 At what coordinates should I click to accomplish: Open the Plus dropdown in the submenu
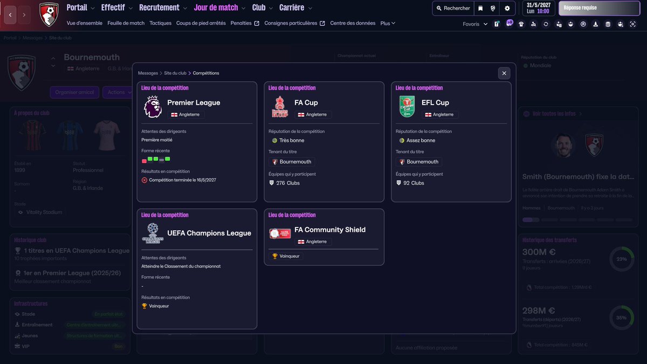tap(388, 23)
